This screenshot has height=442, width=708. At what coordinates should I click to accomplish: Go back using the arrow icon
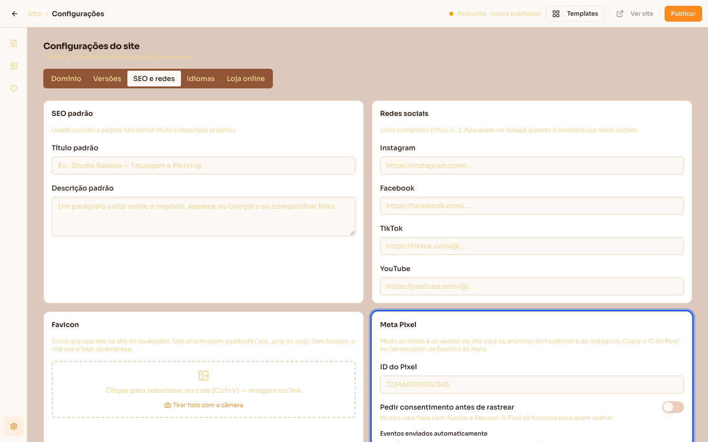[x=15, y=14]
